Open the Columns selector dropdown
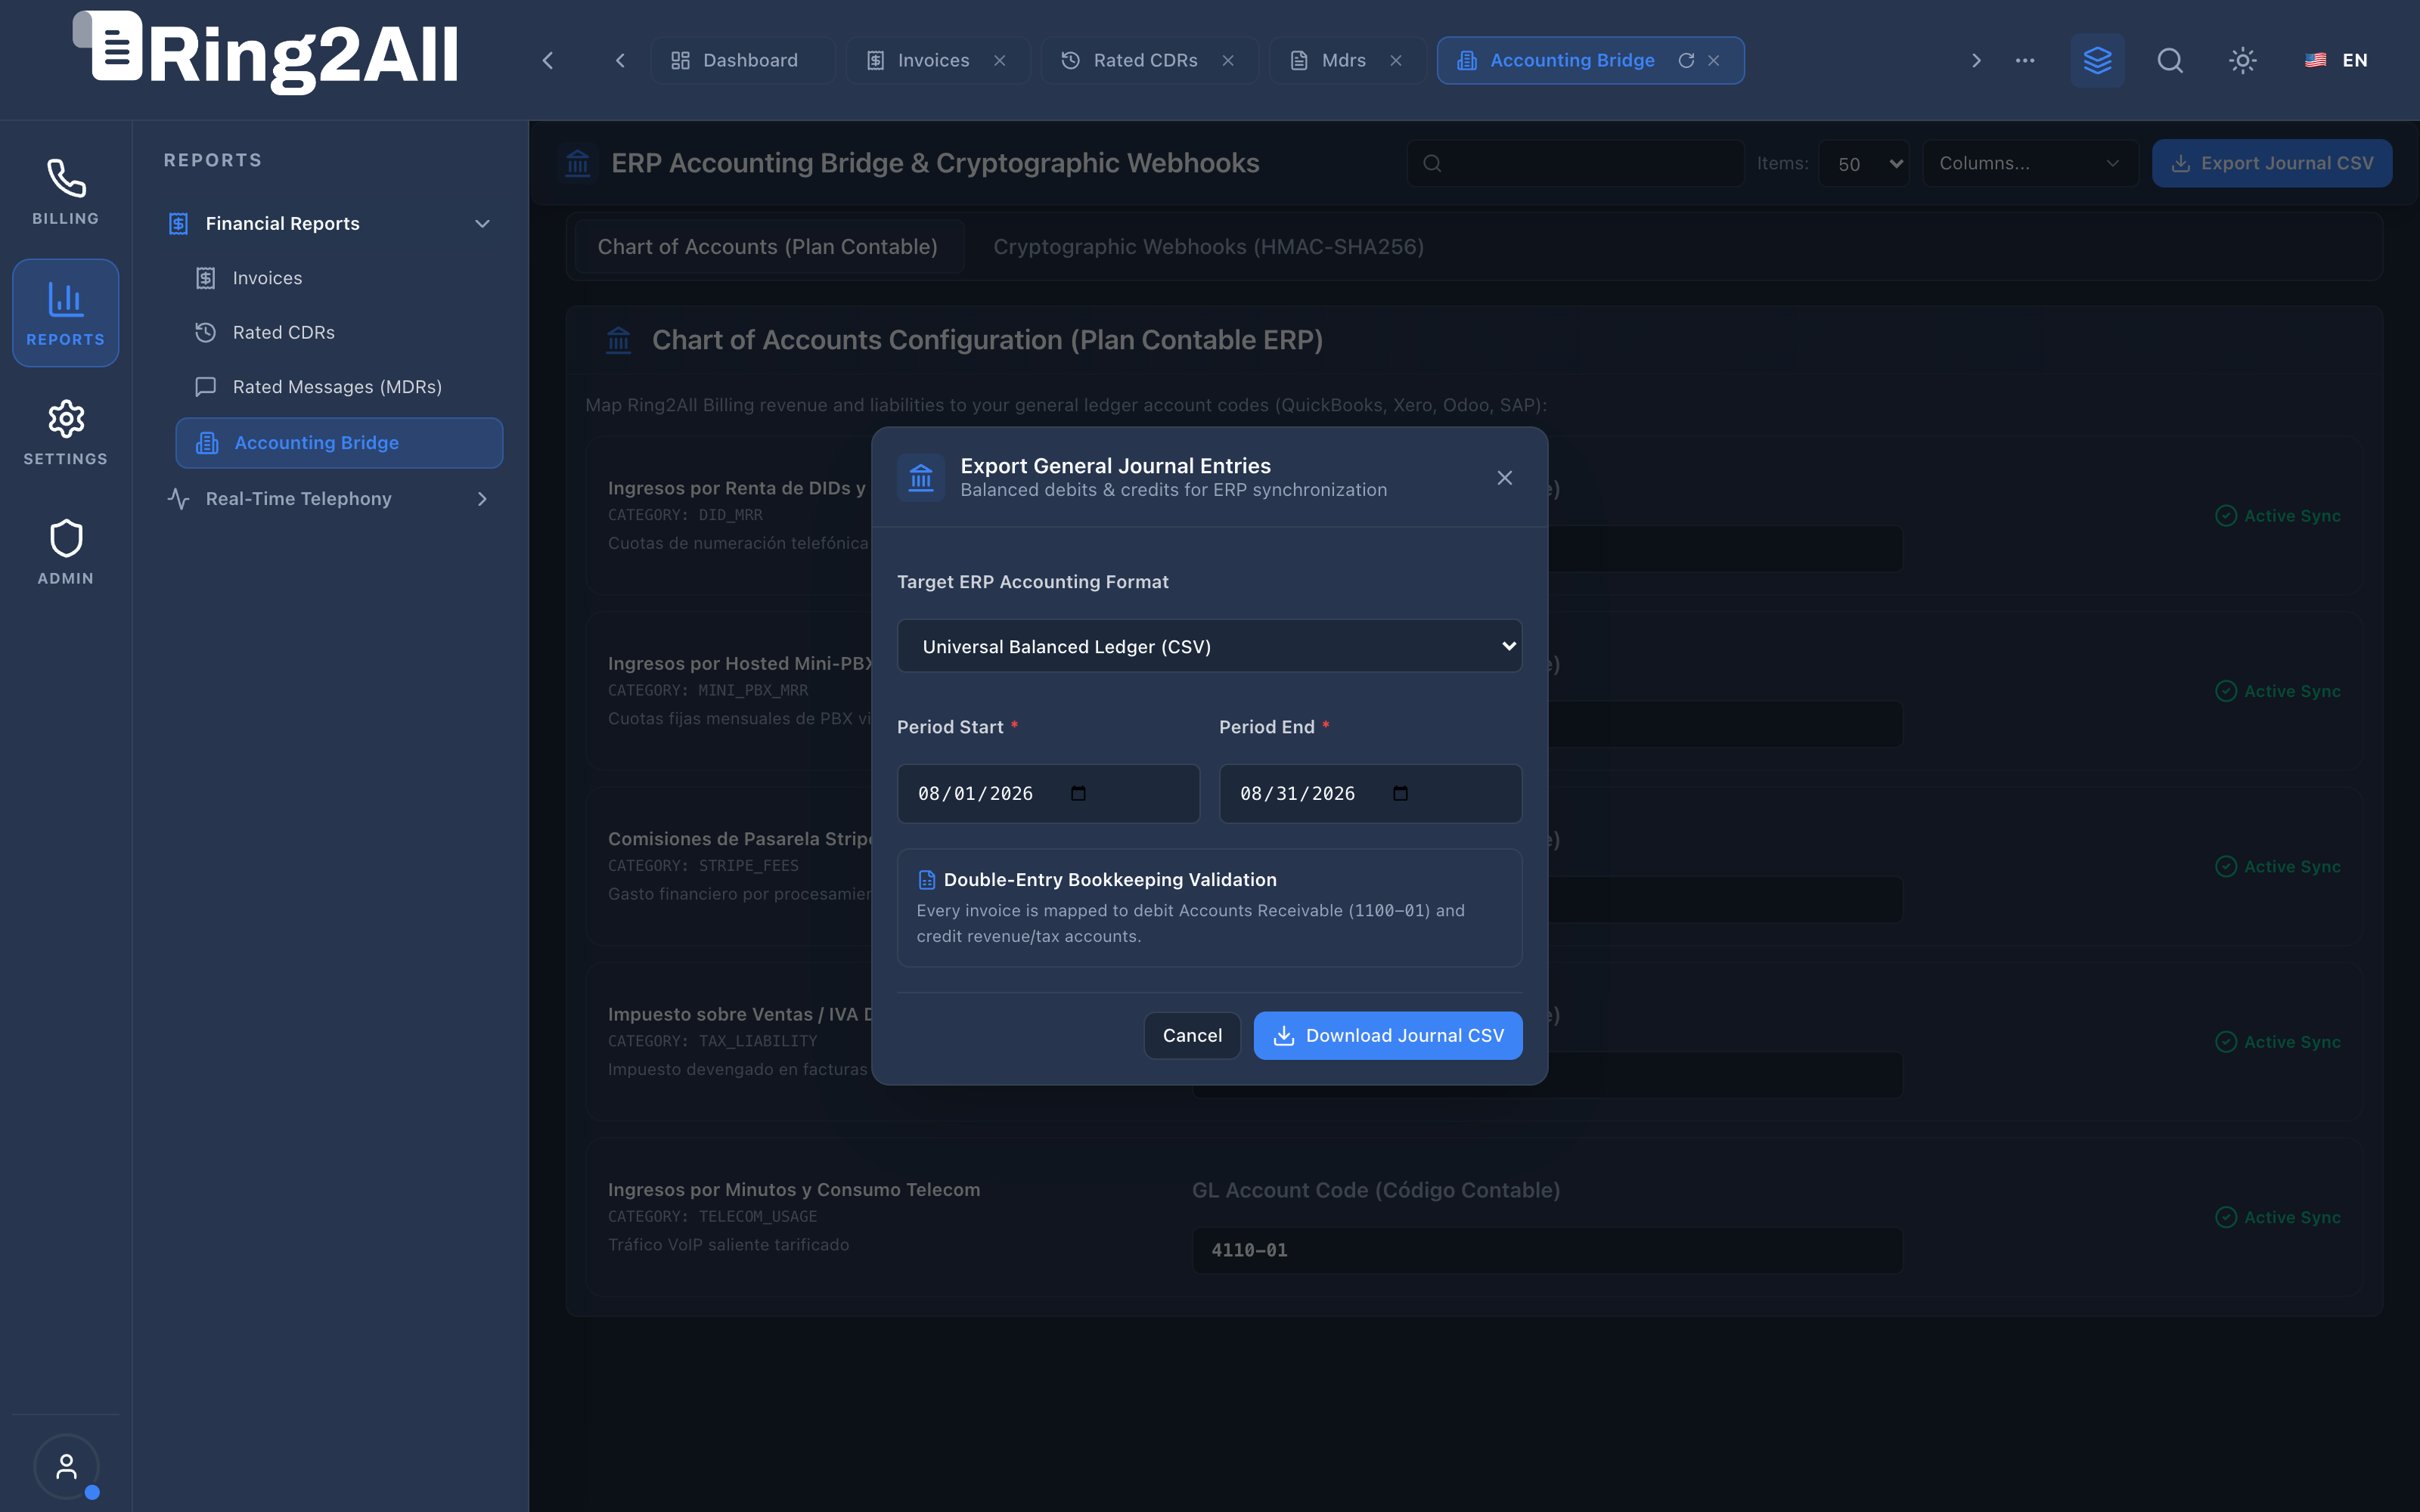The image size is (2420, 1512). [x=2030, y=163]
